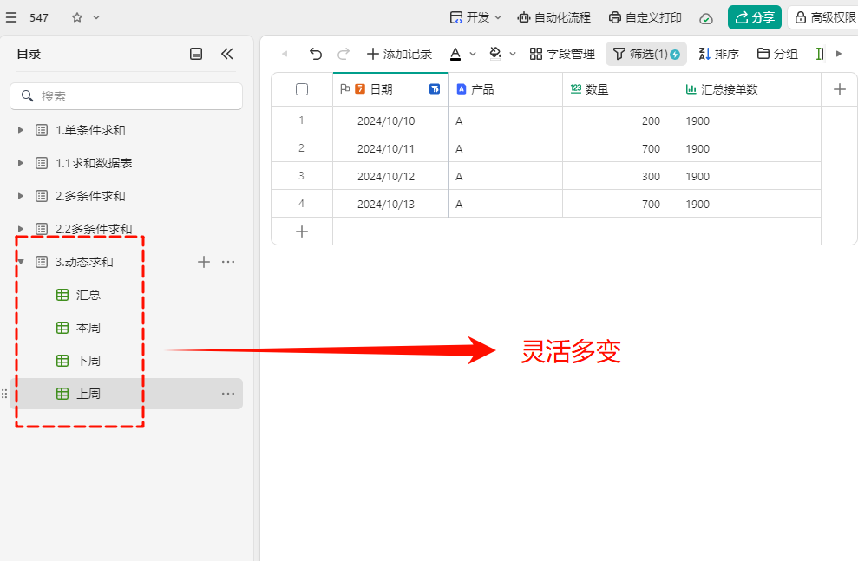Screen dimensions: 858x561
Task: Click the 搜索 input field
Action: point(126,96)
